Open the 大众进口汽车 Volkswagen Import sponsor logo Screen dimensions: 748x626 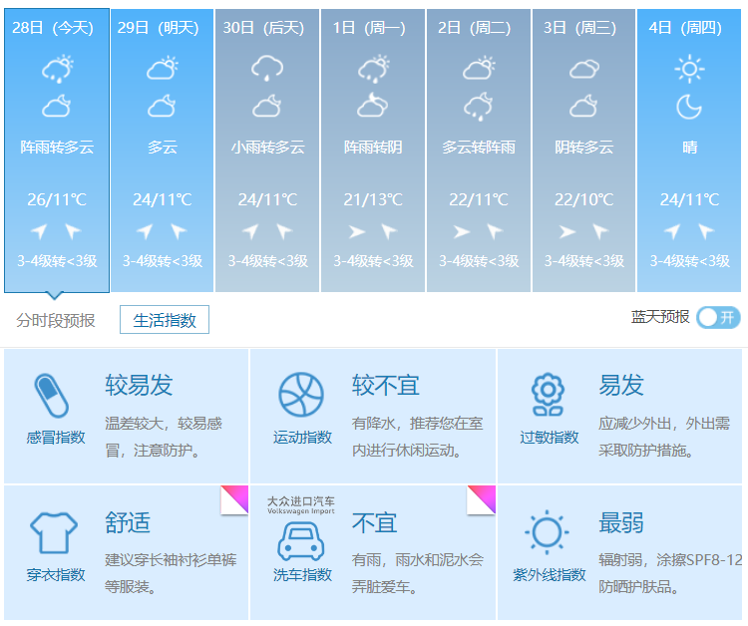point(301,505)
